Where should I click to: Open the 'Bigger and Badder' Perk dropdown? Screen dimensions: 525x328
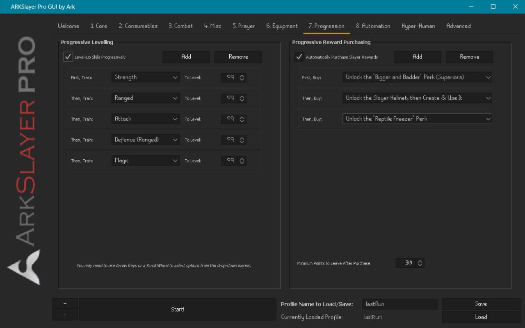tap(417, 77)
